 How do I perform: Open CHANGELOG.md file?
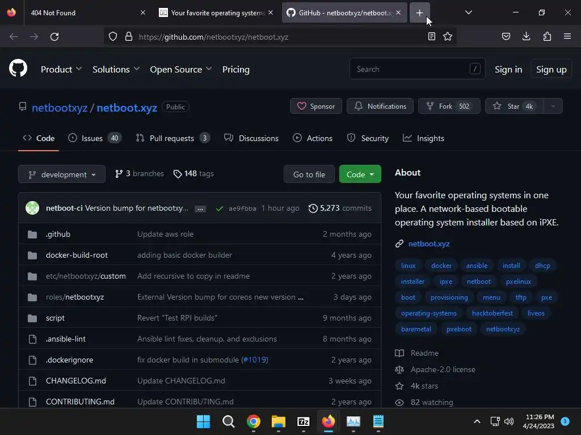click(76, 381)
